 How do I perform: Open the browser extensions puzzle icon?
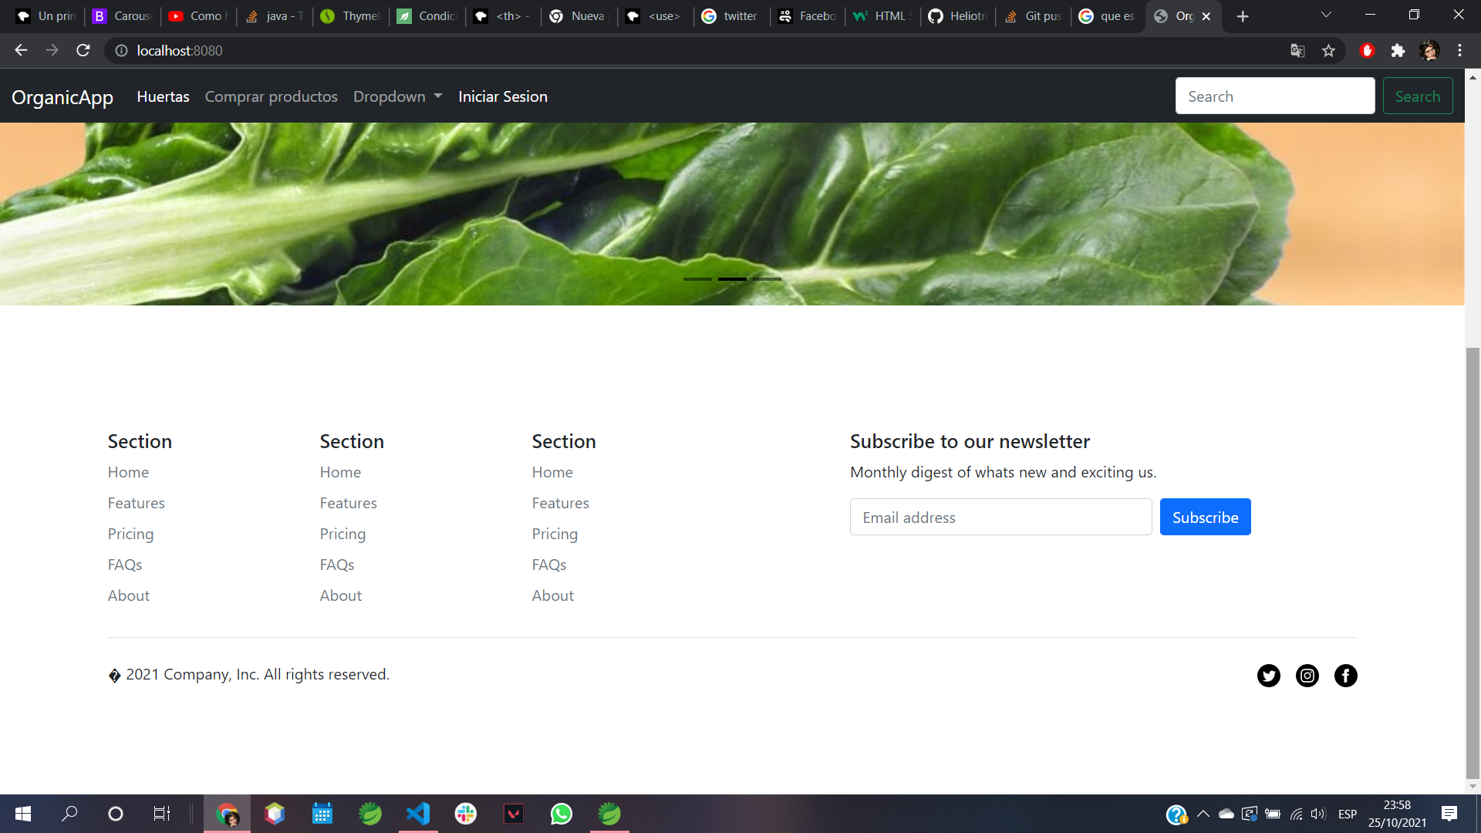1399,50
